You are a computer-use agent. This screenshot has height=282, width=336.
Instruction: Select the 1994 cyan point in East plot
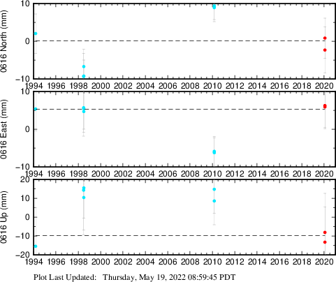(36, 109)
